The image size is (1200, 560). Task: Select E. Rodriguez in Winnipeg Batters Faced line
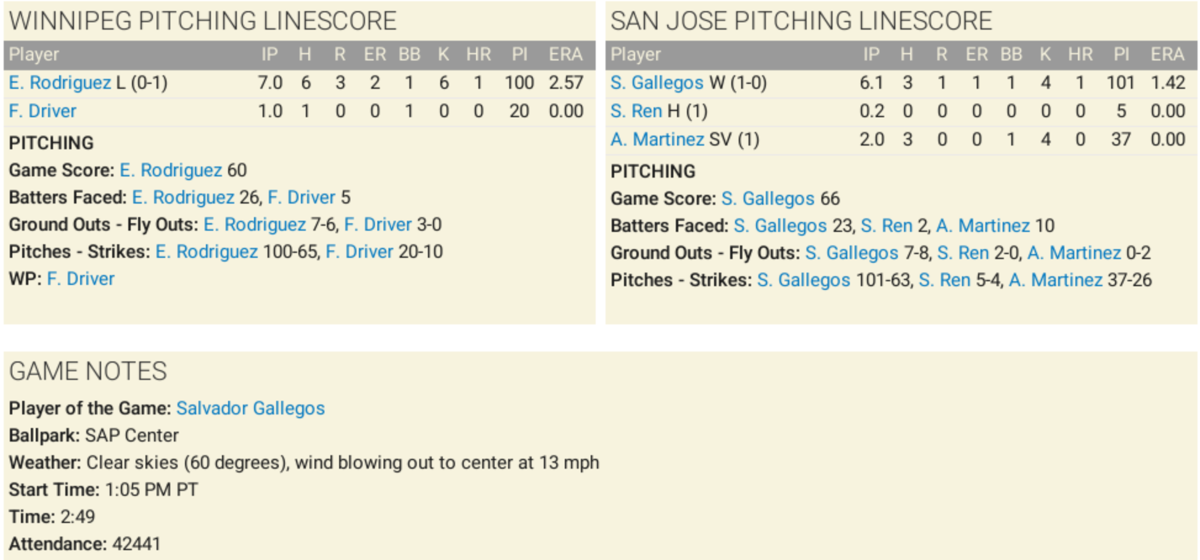click(183, 197)
